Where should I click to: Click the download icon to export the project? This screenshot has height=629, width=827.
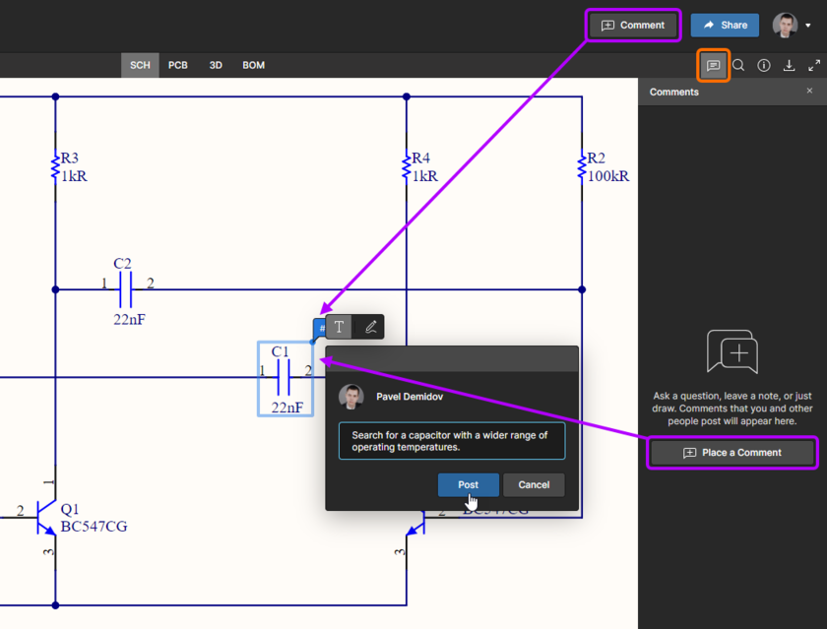tap(789, 65)
